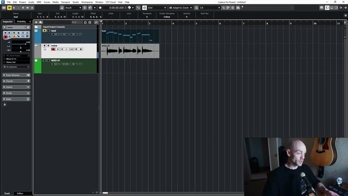
Task: Click the lead MIDI part in timeline
Action: [x=130, y=36]
